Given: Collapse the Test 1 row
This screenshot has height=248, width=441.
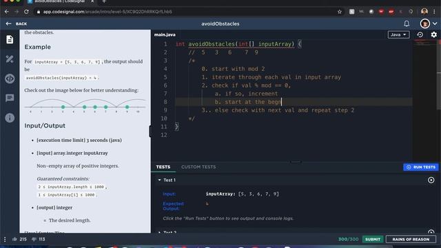Looking at the screenshot, I should click(x=159, y=180).
